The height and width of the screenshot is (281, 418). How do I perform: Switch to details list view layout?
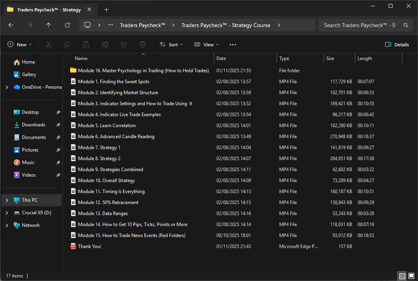[402, 276]
